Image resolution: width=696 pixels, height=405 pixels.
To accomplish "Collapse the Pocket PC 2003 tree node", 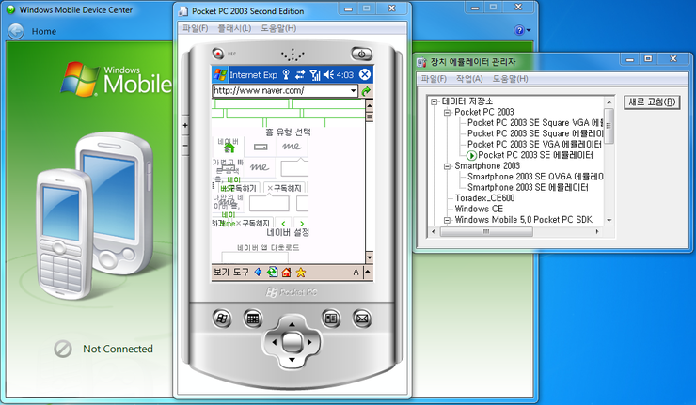I will 447,112.
